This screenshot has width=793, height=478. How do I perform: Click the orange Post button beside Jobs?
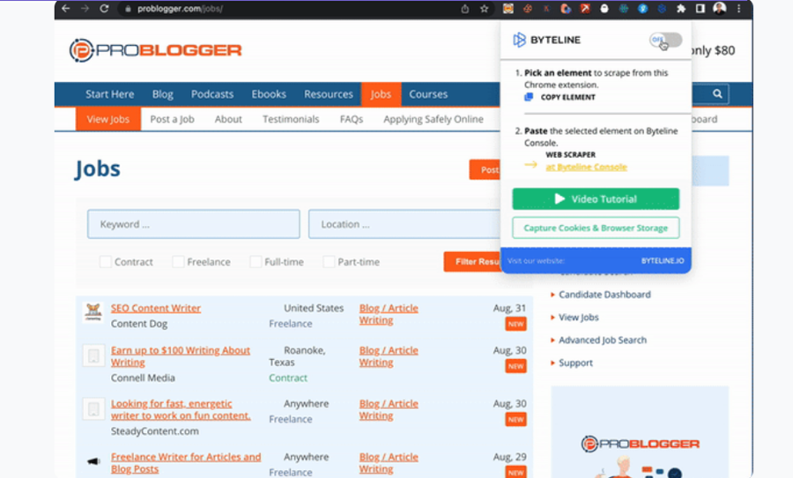pyautogui.click(x=485, y=169)
